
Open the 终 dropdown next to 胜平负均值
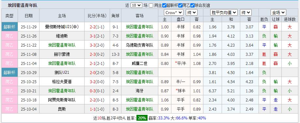pyautogui.click(x=246, y=13)
